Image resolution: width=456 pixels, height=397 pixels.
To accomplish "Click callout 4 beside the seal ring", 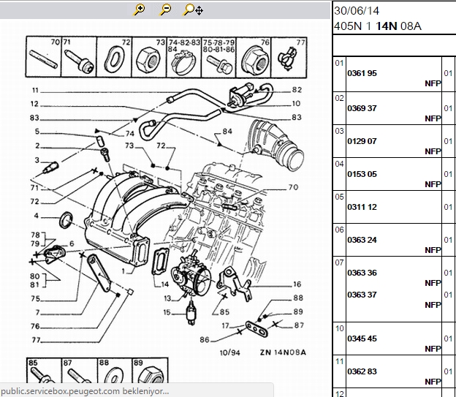I will (x=37, y=216).
